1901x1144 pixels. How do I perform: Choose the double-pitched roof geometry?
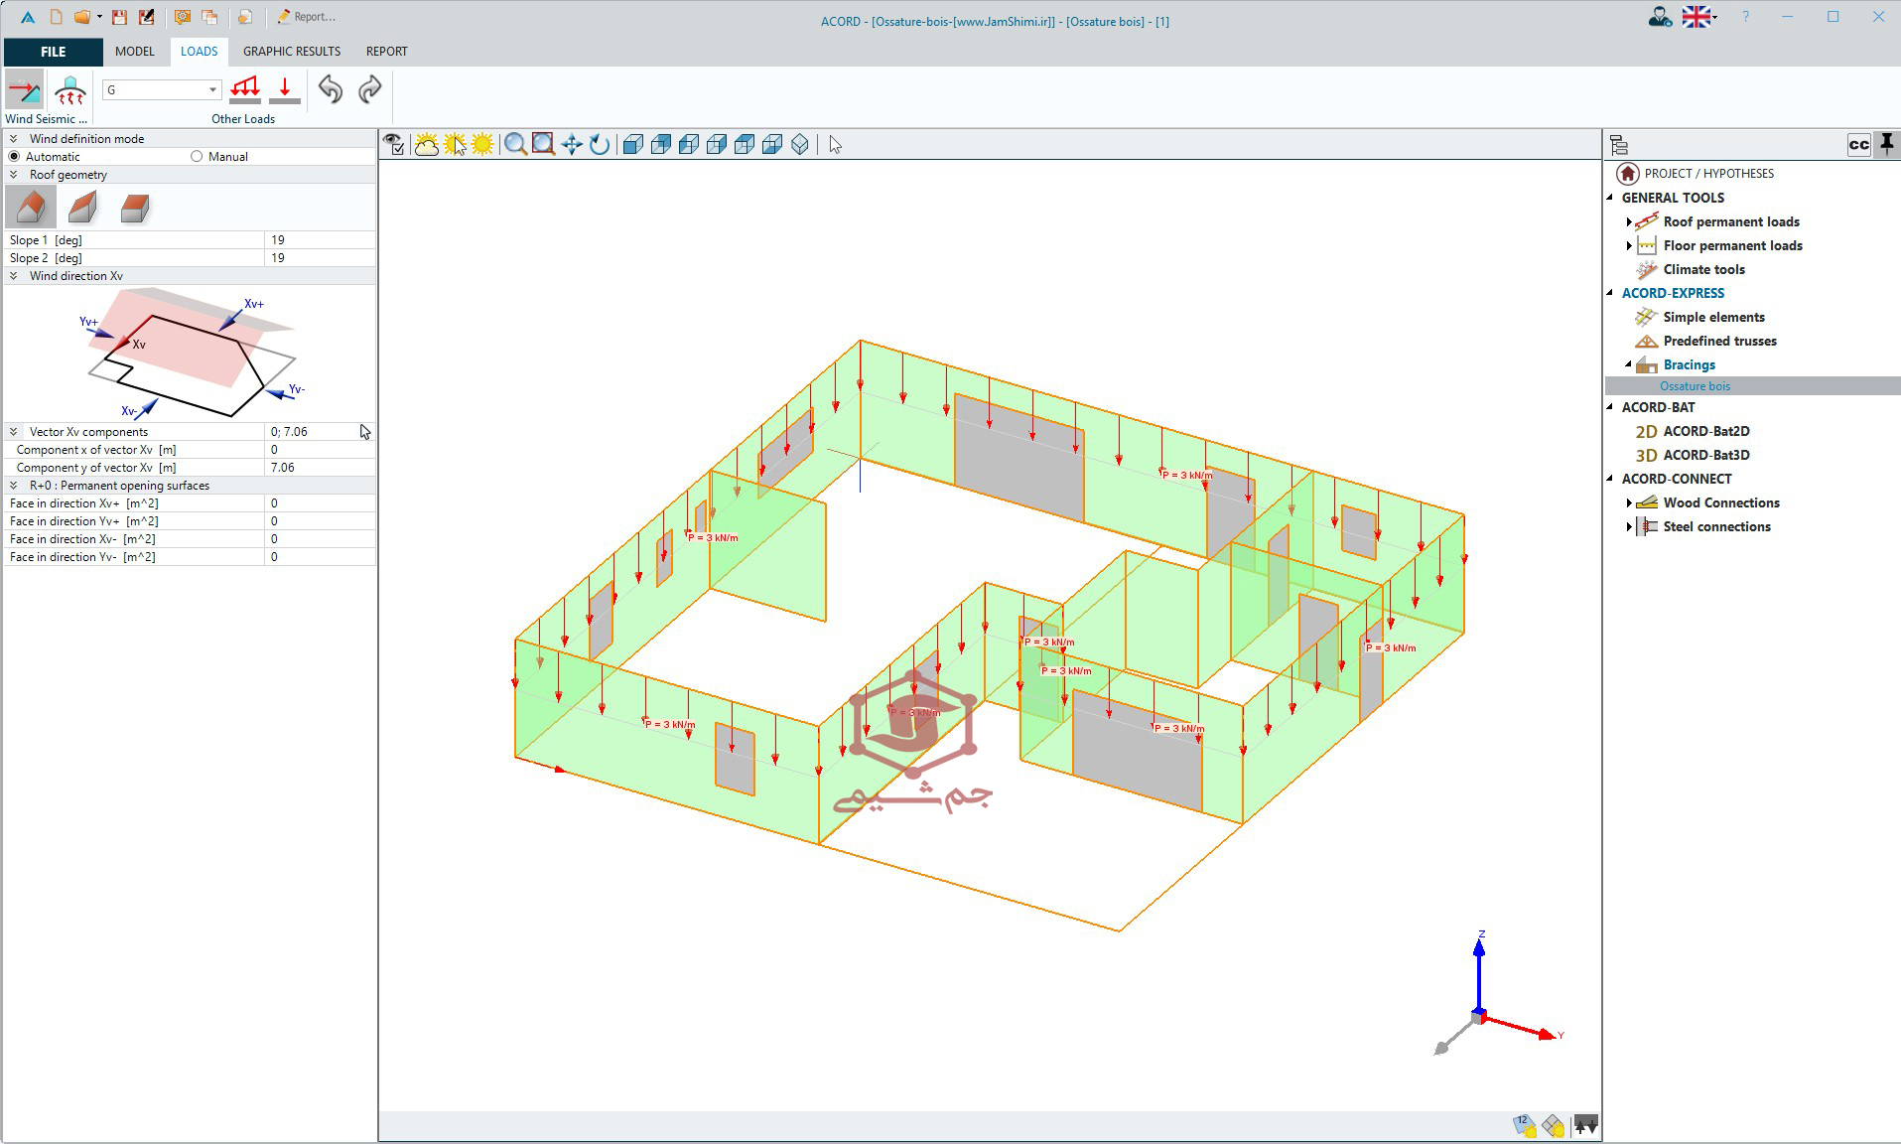(31, 208)
